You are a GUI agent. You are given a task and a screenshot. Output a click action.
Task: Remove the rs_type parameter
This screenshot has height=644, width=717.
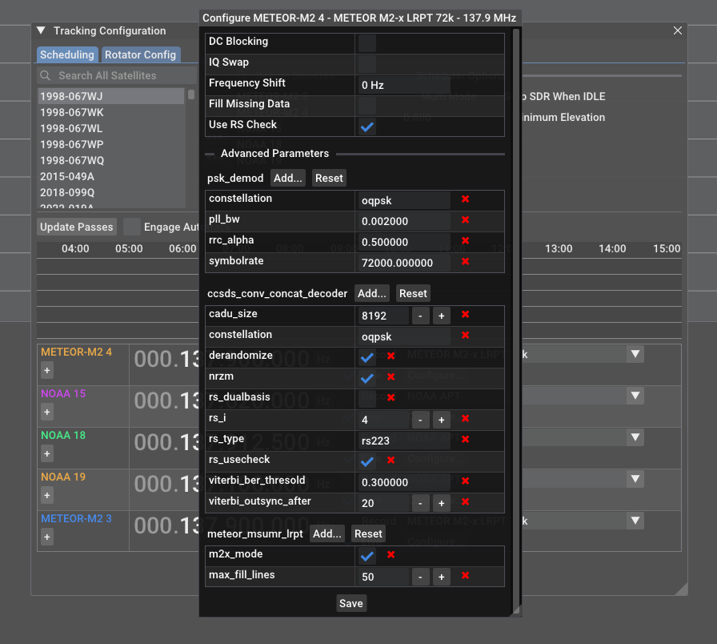pyautogui.click(x=465, y=440)
